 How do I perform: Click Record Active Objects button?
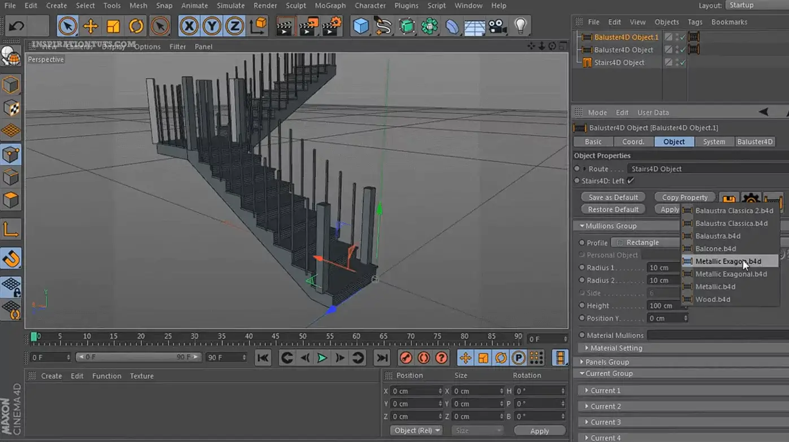point(406,358)
